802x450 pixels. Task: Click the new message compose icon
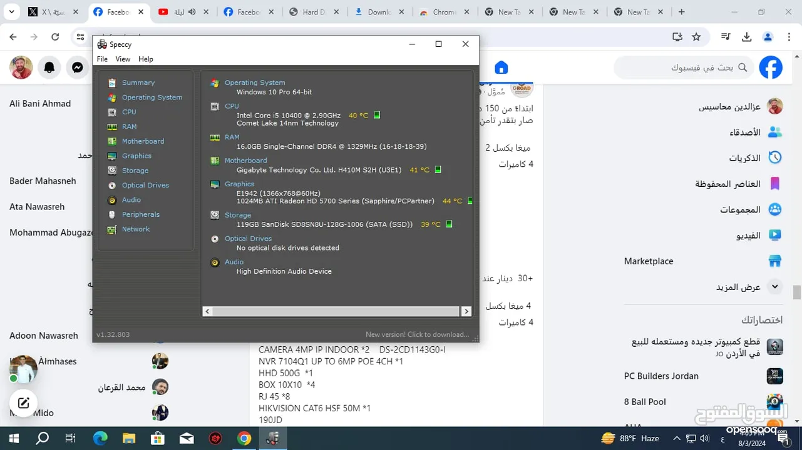(x=23, y=403)
